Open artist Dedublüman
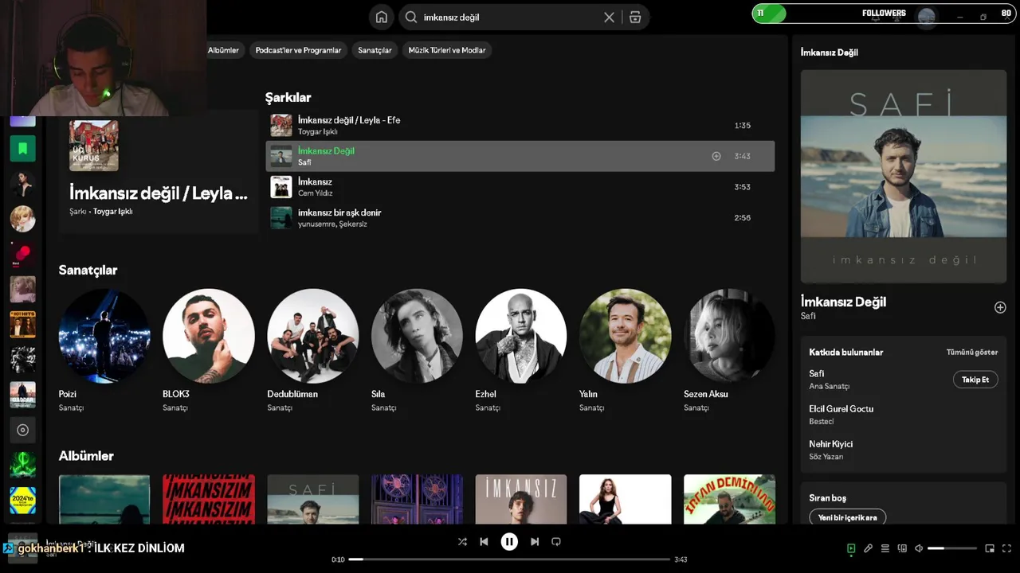The width and height of the screenshot is (1020, 573). 312,336
